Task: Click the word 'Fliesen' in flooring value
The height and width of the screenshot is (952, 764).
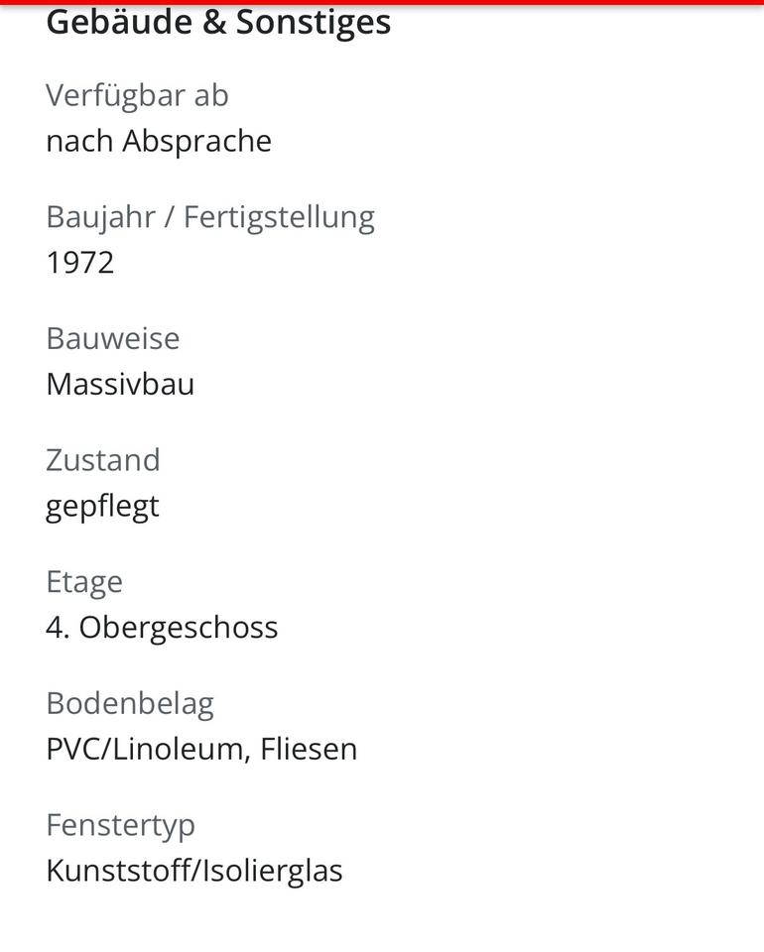Action: (309, 750)
